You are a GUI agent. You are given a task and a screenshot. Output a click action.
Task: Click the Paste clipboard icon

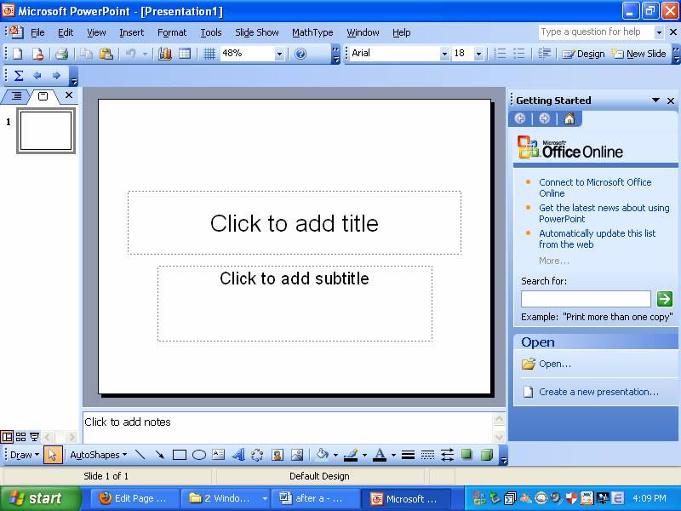pos(106,54)
